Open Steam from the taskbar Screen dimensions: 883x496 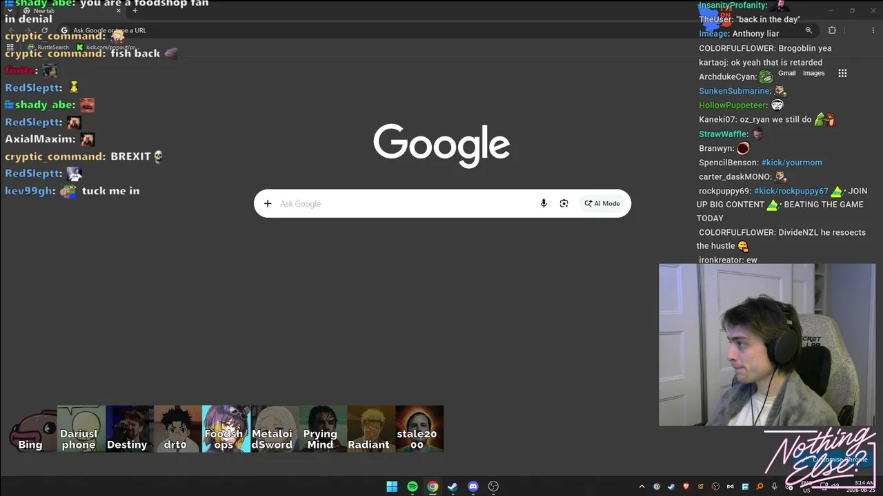click(x=453, y=486)
